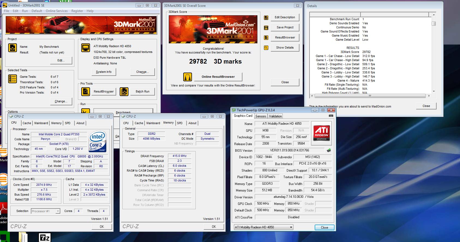
Task: Click the Save Project button
Action: 285,28
